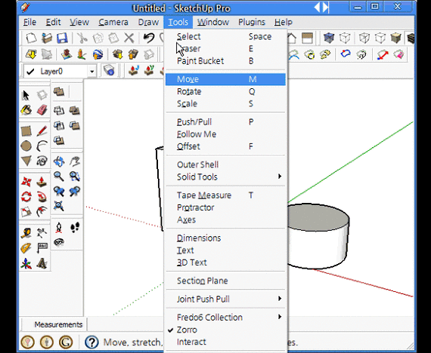Select the Freehand scribble tool

coord(42,161)
